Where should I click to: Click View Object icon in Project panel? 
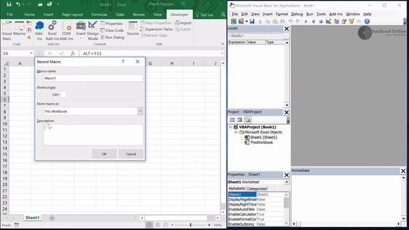(x=240, y=120)
